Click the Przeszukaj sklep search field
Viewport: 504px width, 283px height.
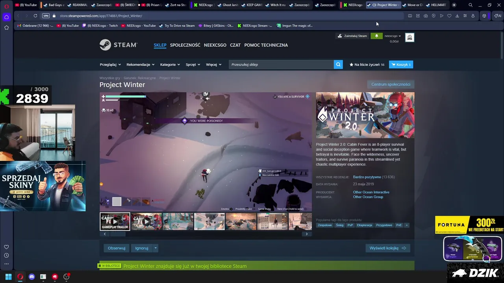[x=281, y=64]
